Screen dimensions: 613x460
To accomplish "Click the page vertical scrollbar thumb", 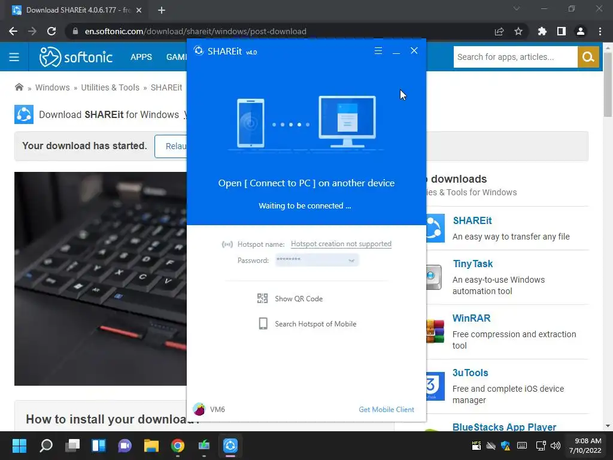I will (x=608, y=84).
